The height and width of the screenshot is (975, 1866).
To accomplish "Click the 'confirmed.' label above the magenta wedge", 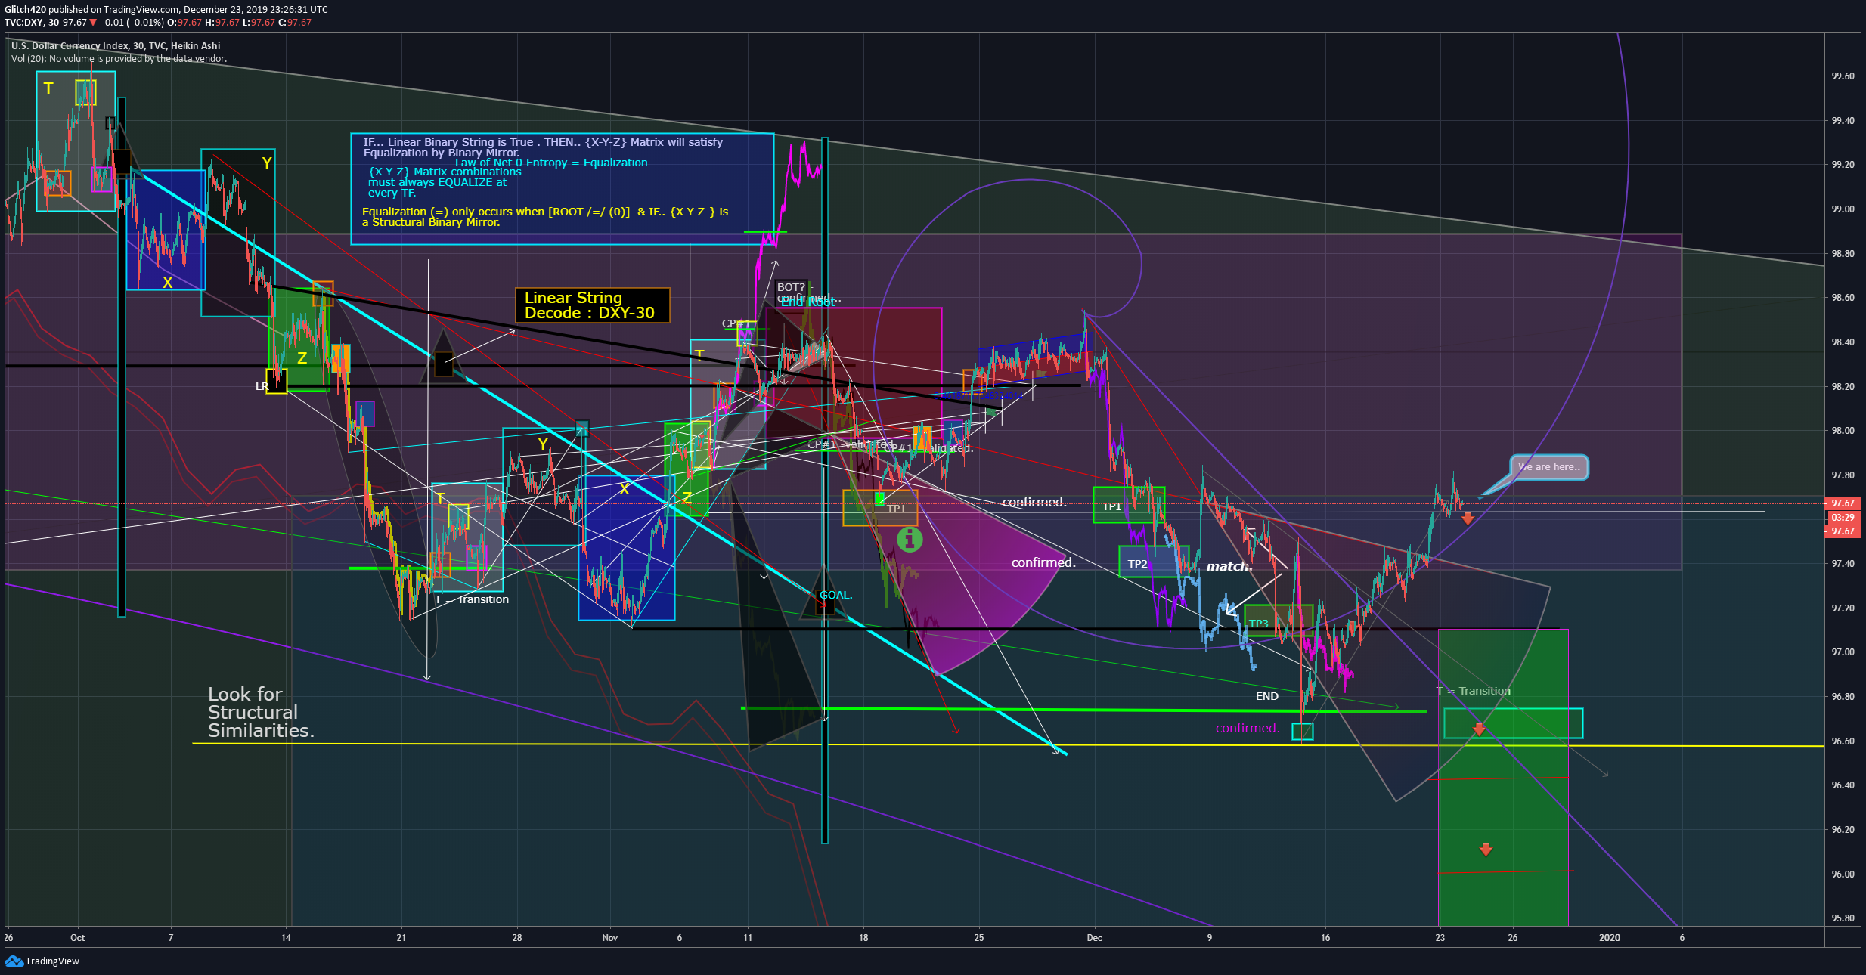I will [1043, 562].
